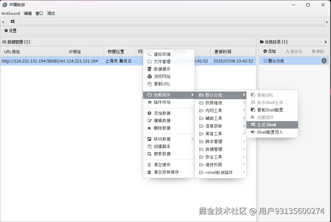Screen dimensions: 331x222
Task: Click the 删除 category button
Action: 318,51
